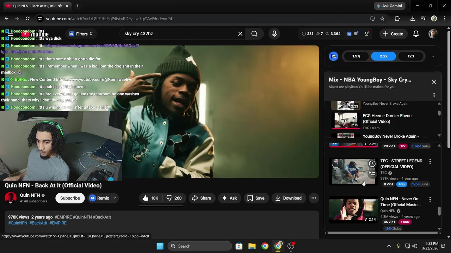The image size is (451, 253).
Task: Download the video
Action: [x=288, y=198]
